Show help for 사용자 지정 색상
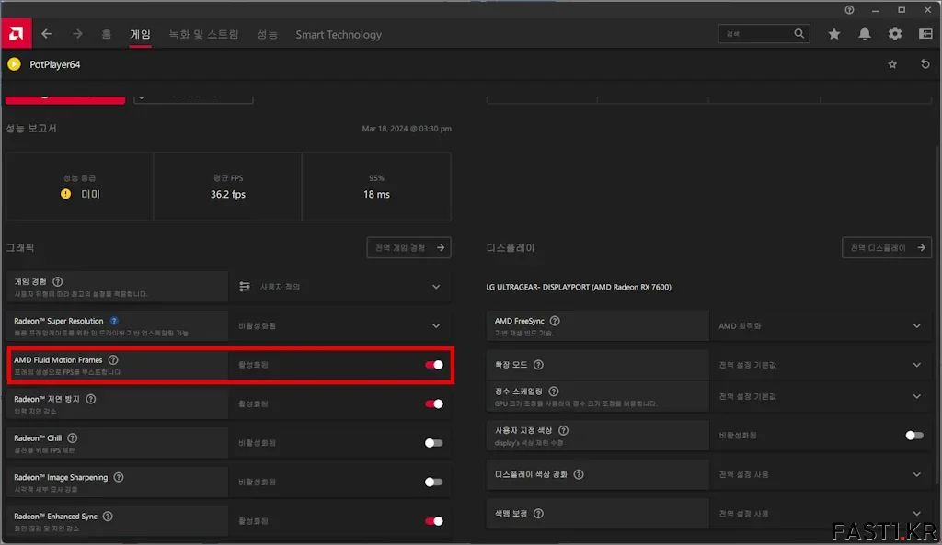This screenshot has width=942, height=545. tap(563, 430)
